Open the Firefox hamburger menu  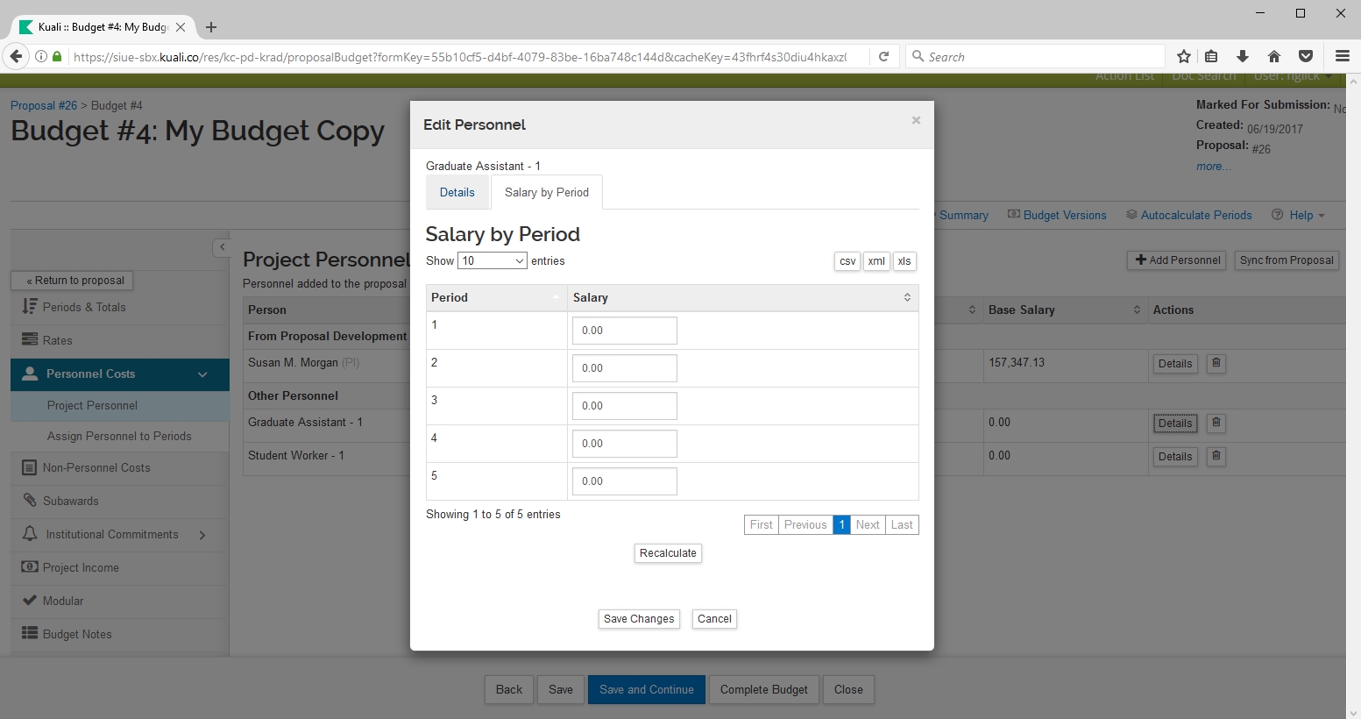1342,56
